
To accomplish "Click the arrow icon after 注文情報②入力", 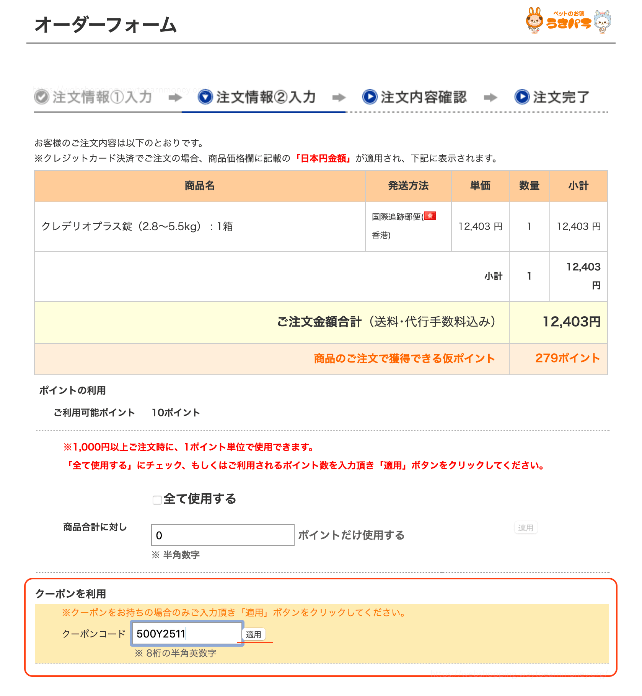I will click(338, 97).
